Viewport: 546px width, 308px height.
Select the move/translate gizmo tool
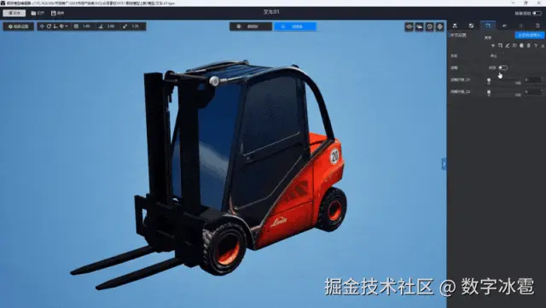point(42,26)
